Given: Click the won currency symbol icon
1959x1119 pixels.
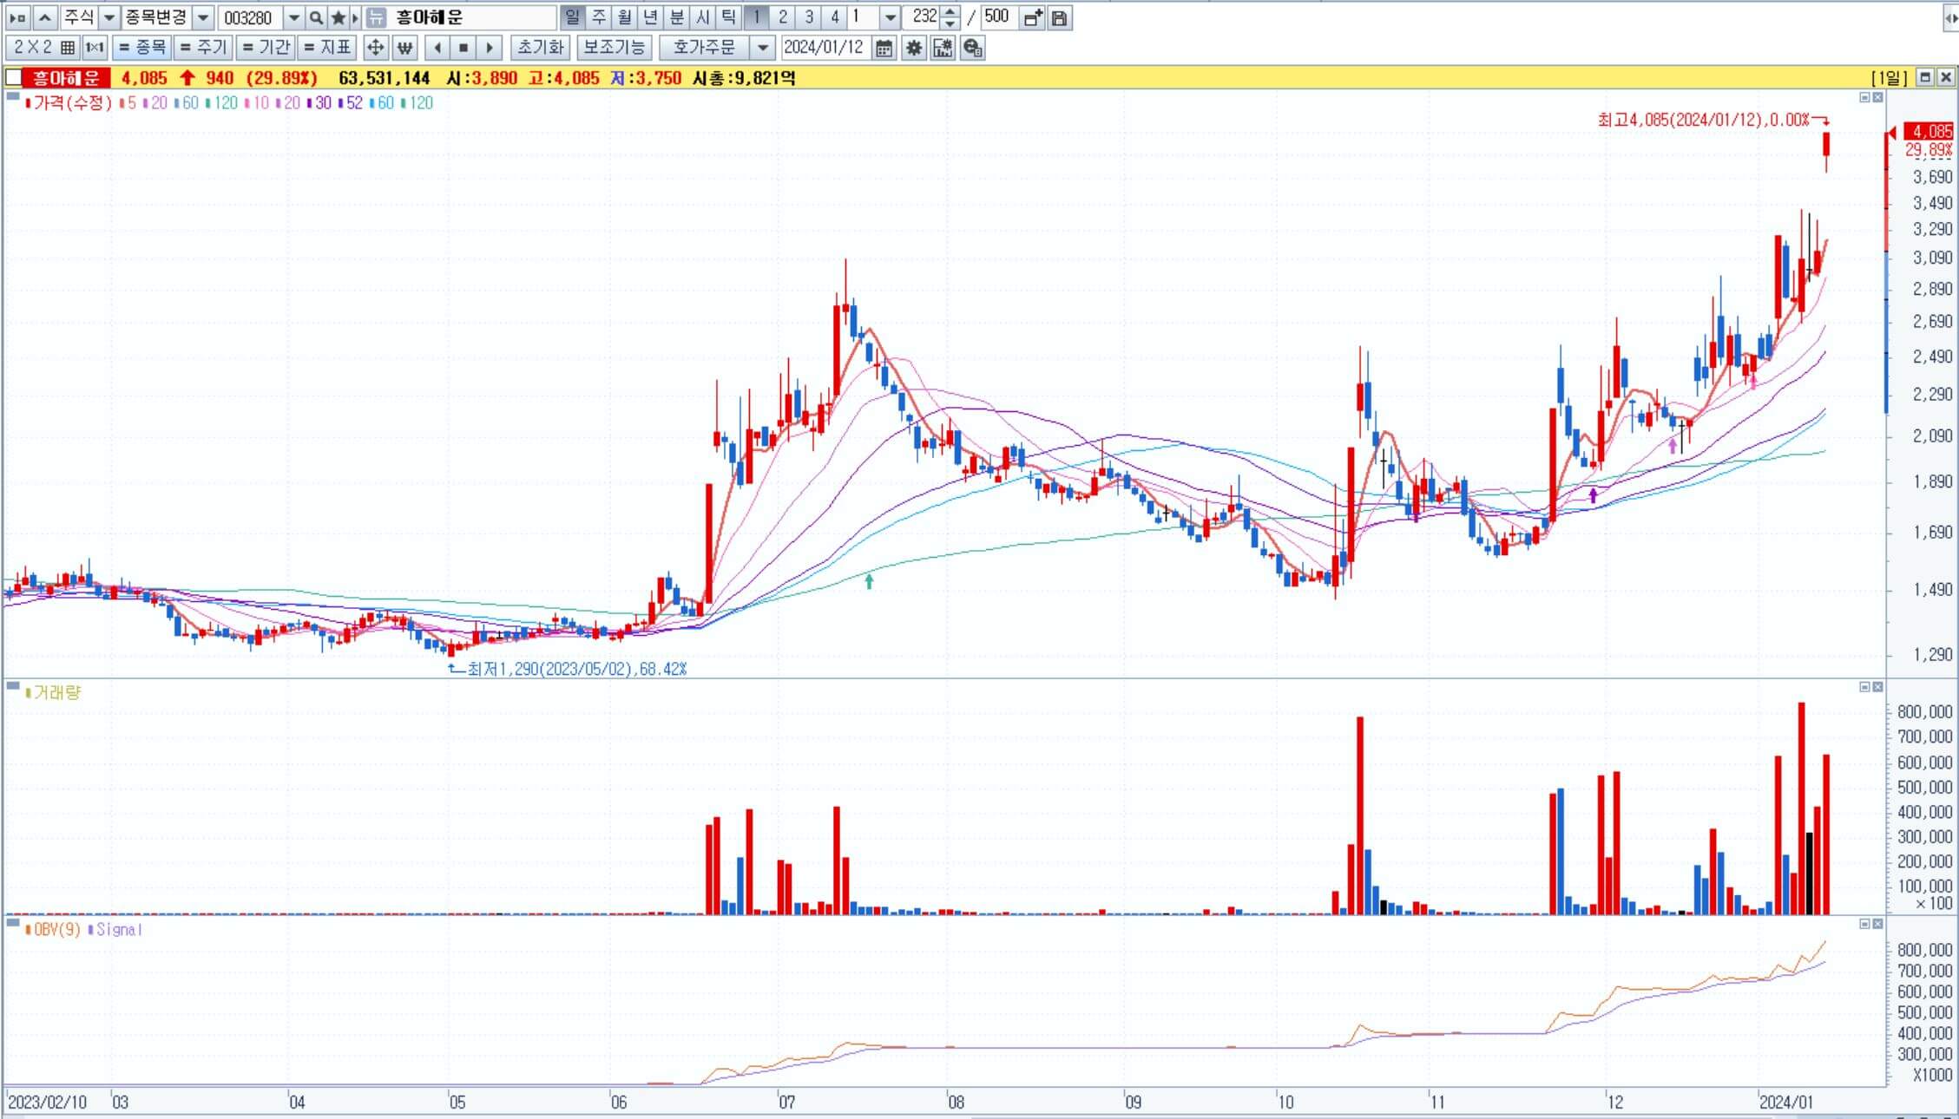Looking at the screenshot, I should coord(404,48).
